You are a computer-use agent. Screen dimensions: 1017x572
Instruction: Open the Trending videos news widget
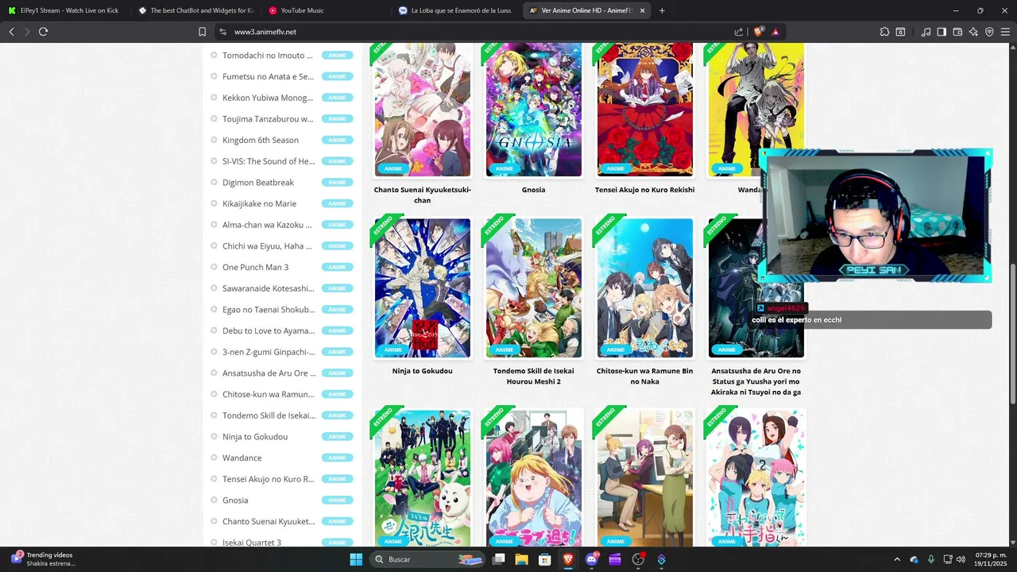(x=44, y=559)
